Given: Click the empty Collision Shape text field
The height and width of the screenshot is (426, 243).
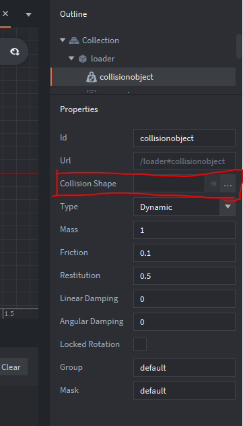Looking at the screenshot, I should [x=169, y=184].
